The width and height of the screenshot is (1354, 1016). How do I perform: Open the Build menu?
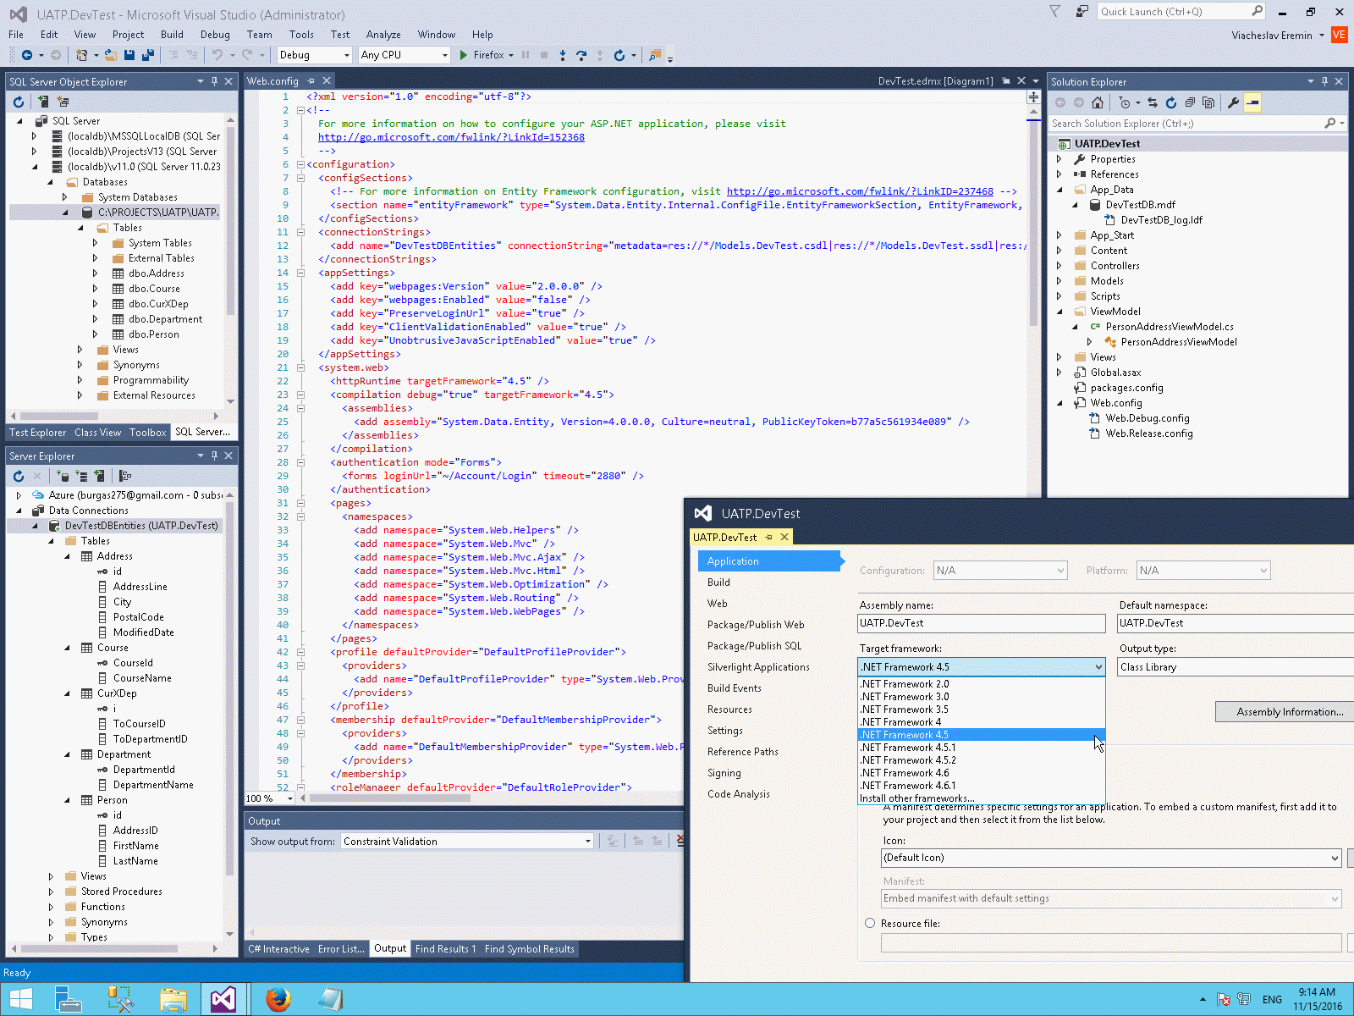point(172,35)
